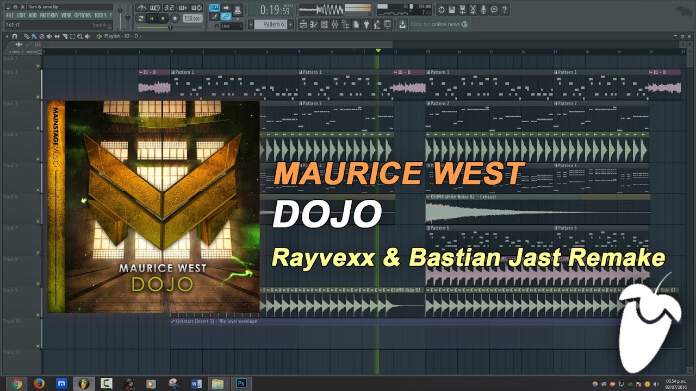Toggle the Playlist snap magnet

(15, 36)
